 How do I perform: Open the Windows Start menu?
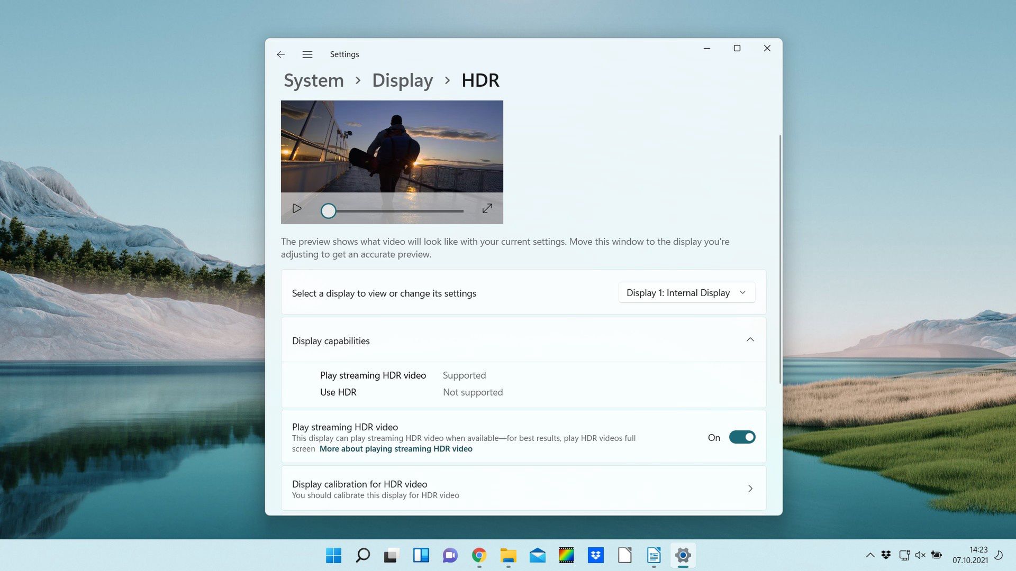point(334,555)
